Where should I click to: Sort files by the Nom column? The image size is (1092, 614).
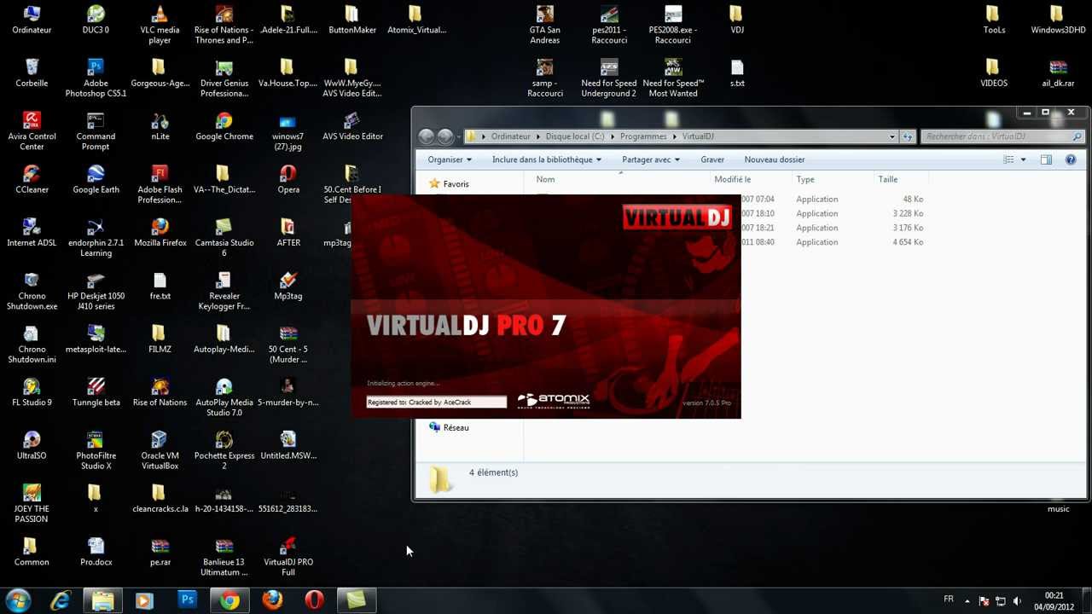click(545, 179)
